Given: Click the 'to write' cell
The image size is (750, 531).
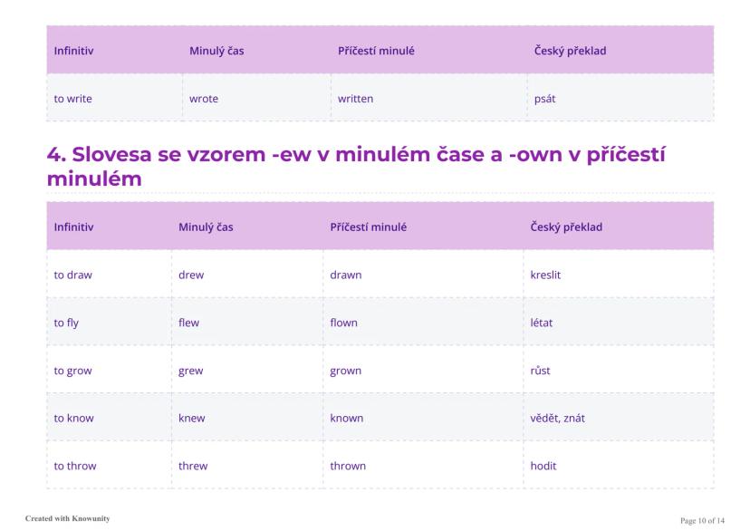Looking at the screenshot, I should [72, 99].
